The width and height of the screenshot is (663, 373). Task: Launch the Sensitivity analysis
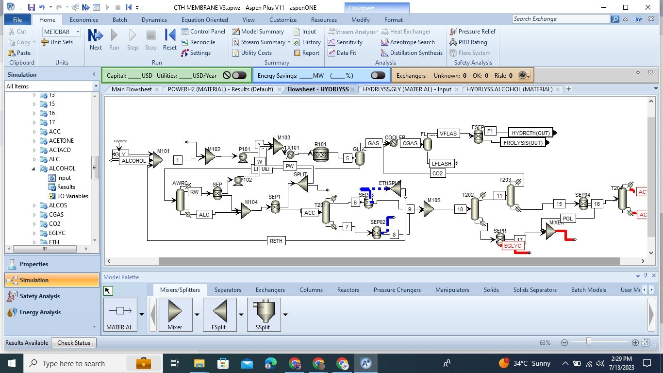click(x=345, y=42)
